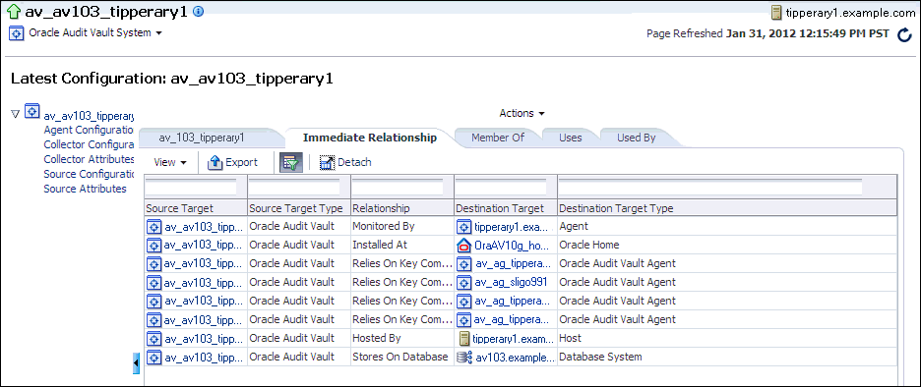Click the info icon beside av_av103_tipperary1 title

click(199, 11)
